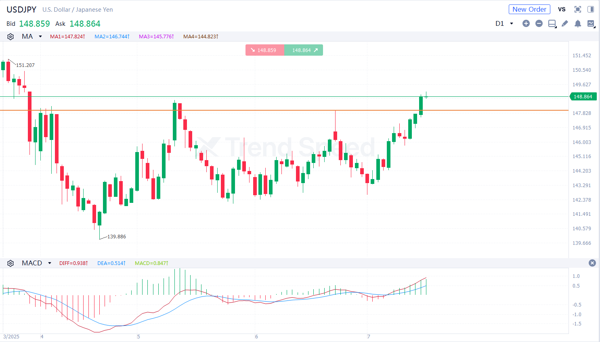Viewport: 600px width, 342px height.
Task: Click the 147.828 price axis label
Action: click(x=582, y=113)
